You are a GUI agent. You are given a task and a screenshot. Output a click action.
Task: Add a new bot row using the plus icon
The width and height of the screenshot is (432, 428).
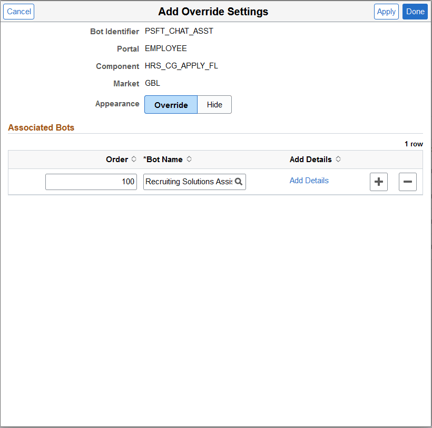pos(378,182)
